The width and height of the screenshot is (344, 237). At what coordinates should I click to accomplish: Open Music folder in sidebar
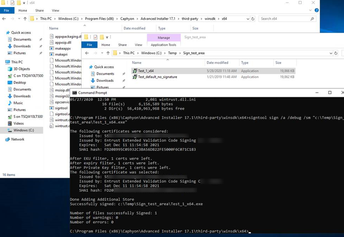[x=18, y=103]
